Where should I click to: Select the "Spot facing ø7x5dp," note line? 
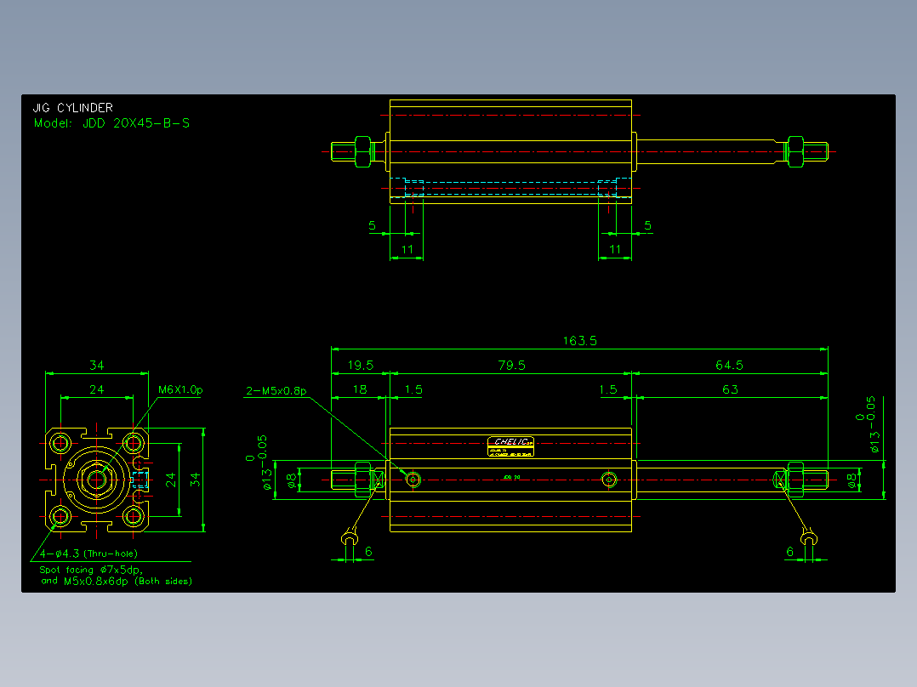point(91,570)
